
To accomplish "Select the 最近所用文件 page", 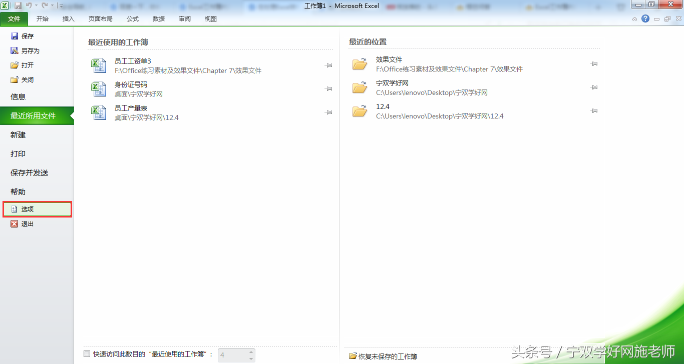I will coord(37,116).
